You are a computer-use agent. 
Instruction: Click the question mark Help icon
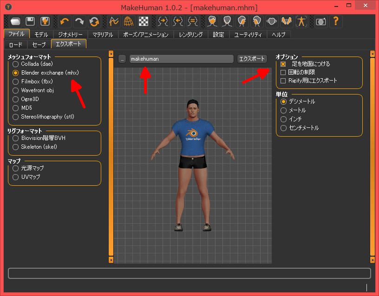pos(335,21)
